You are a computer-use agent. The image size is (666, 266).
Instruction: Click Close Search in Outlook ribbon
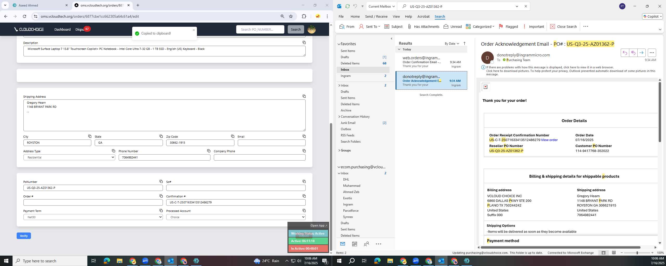[x=563, y=26]
